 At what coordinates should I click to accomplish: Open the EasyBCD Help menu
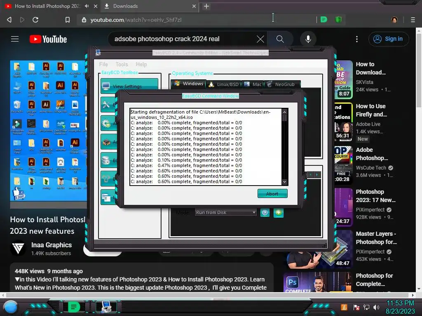(141, 65)
